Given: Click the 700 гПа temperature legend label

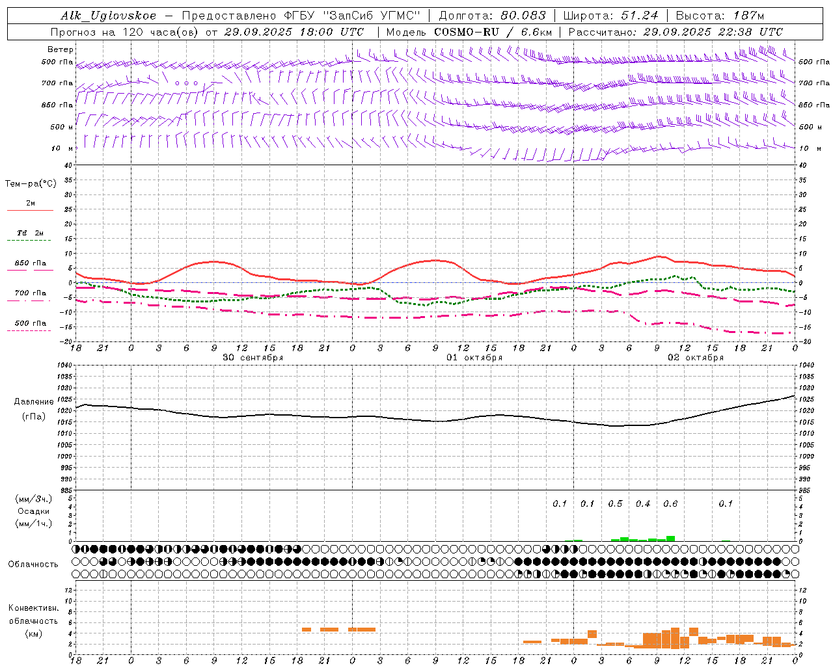Looking at the screenshot, I should point(31,293).
